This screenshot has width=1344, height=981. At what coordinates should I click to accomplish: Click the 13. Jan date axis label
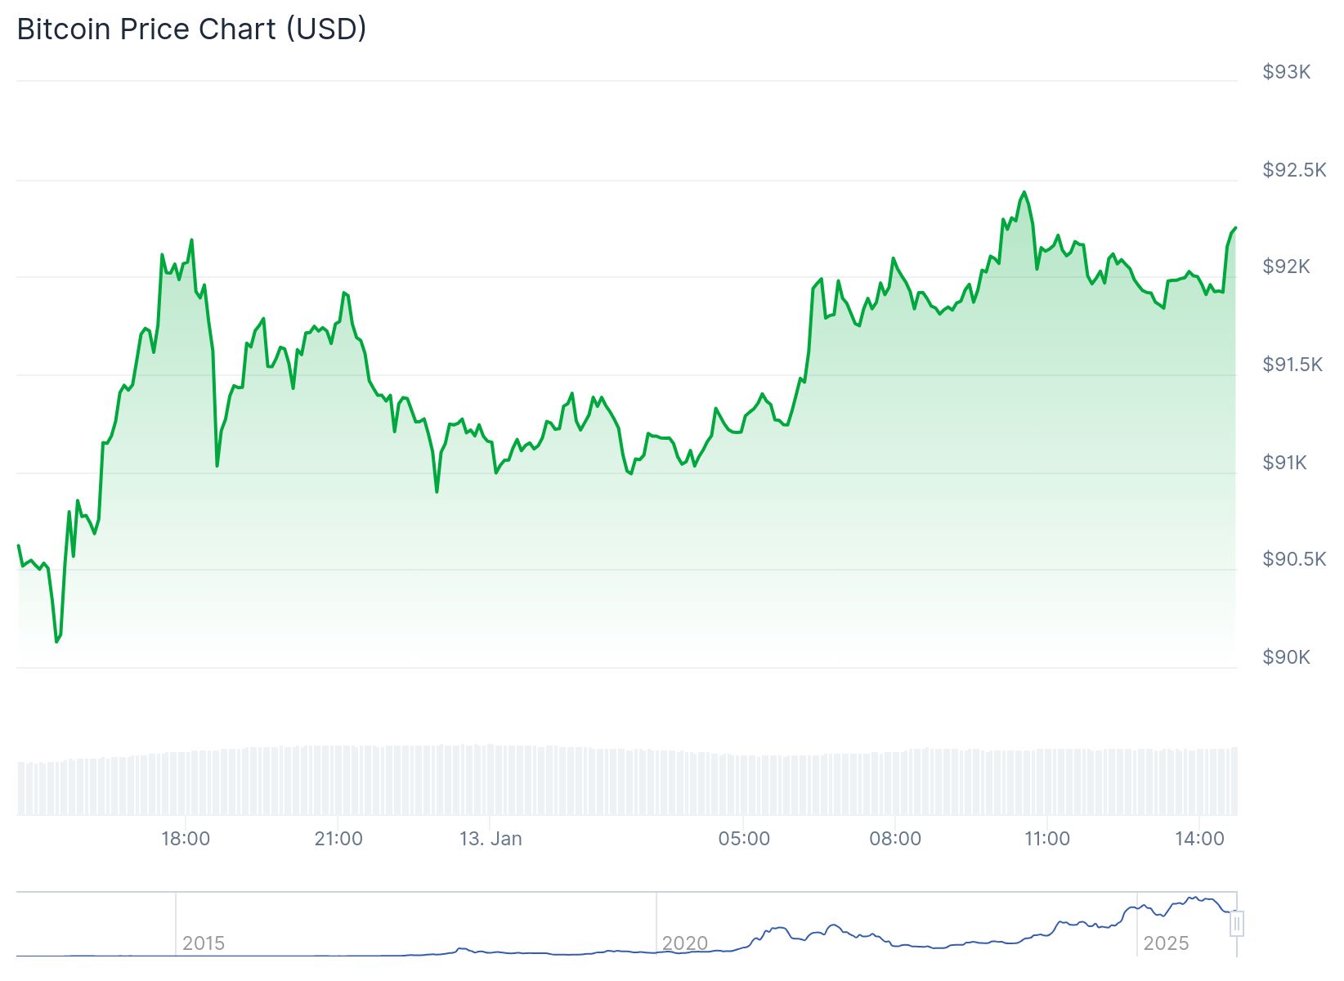[x=491, y=839]
